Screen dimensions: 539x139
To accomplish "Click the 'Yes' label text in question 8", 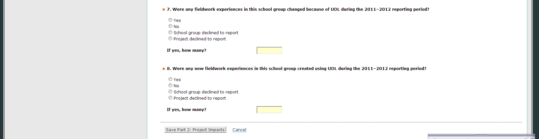I will point(177,80).
